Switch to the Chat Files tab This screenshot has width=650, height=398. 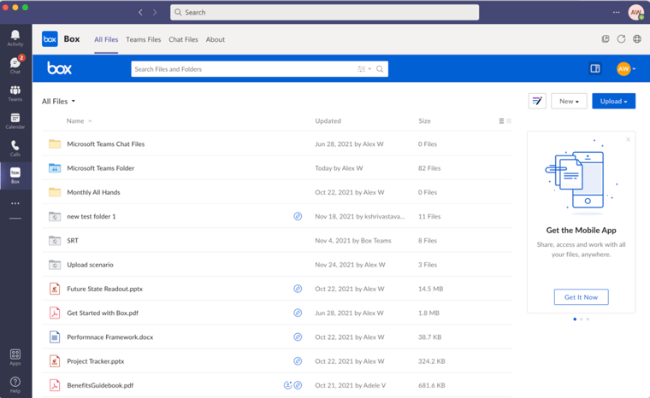pos(183,39)
